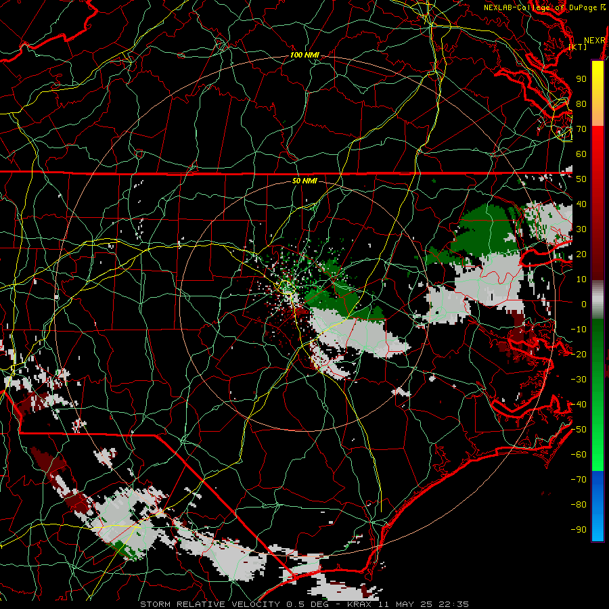Click the -10 value on the velocity scale
Image resolution: width=609 pixels, height=609 pixels.
click(x=579, y=330)
